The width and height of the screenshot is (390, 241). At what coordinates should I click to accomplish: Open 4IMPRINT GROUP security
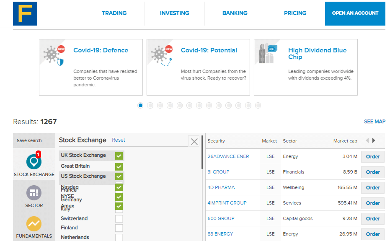227,203
